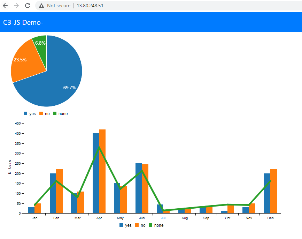Click the blue Feb bar
302x239 pixels.
[53, 193]
